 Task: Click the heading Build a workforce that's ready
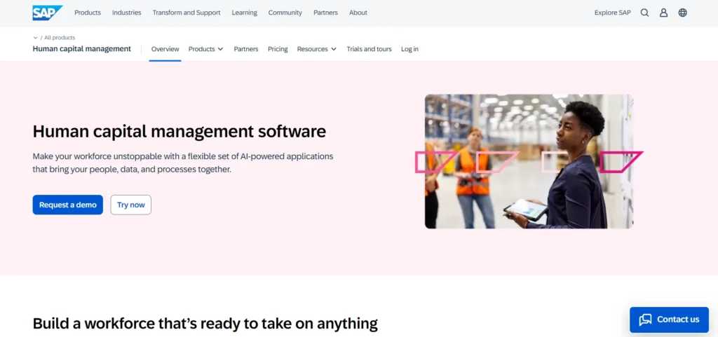[205, 323]
